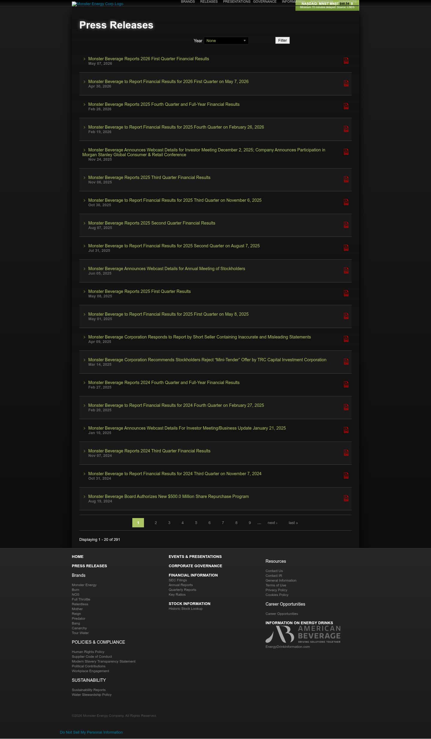Open PDF icon for May 01, 2025 release
The image size is (431, 739).
click(x=346, y=316)
